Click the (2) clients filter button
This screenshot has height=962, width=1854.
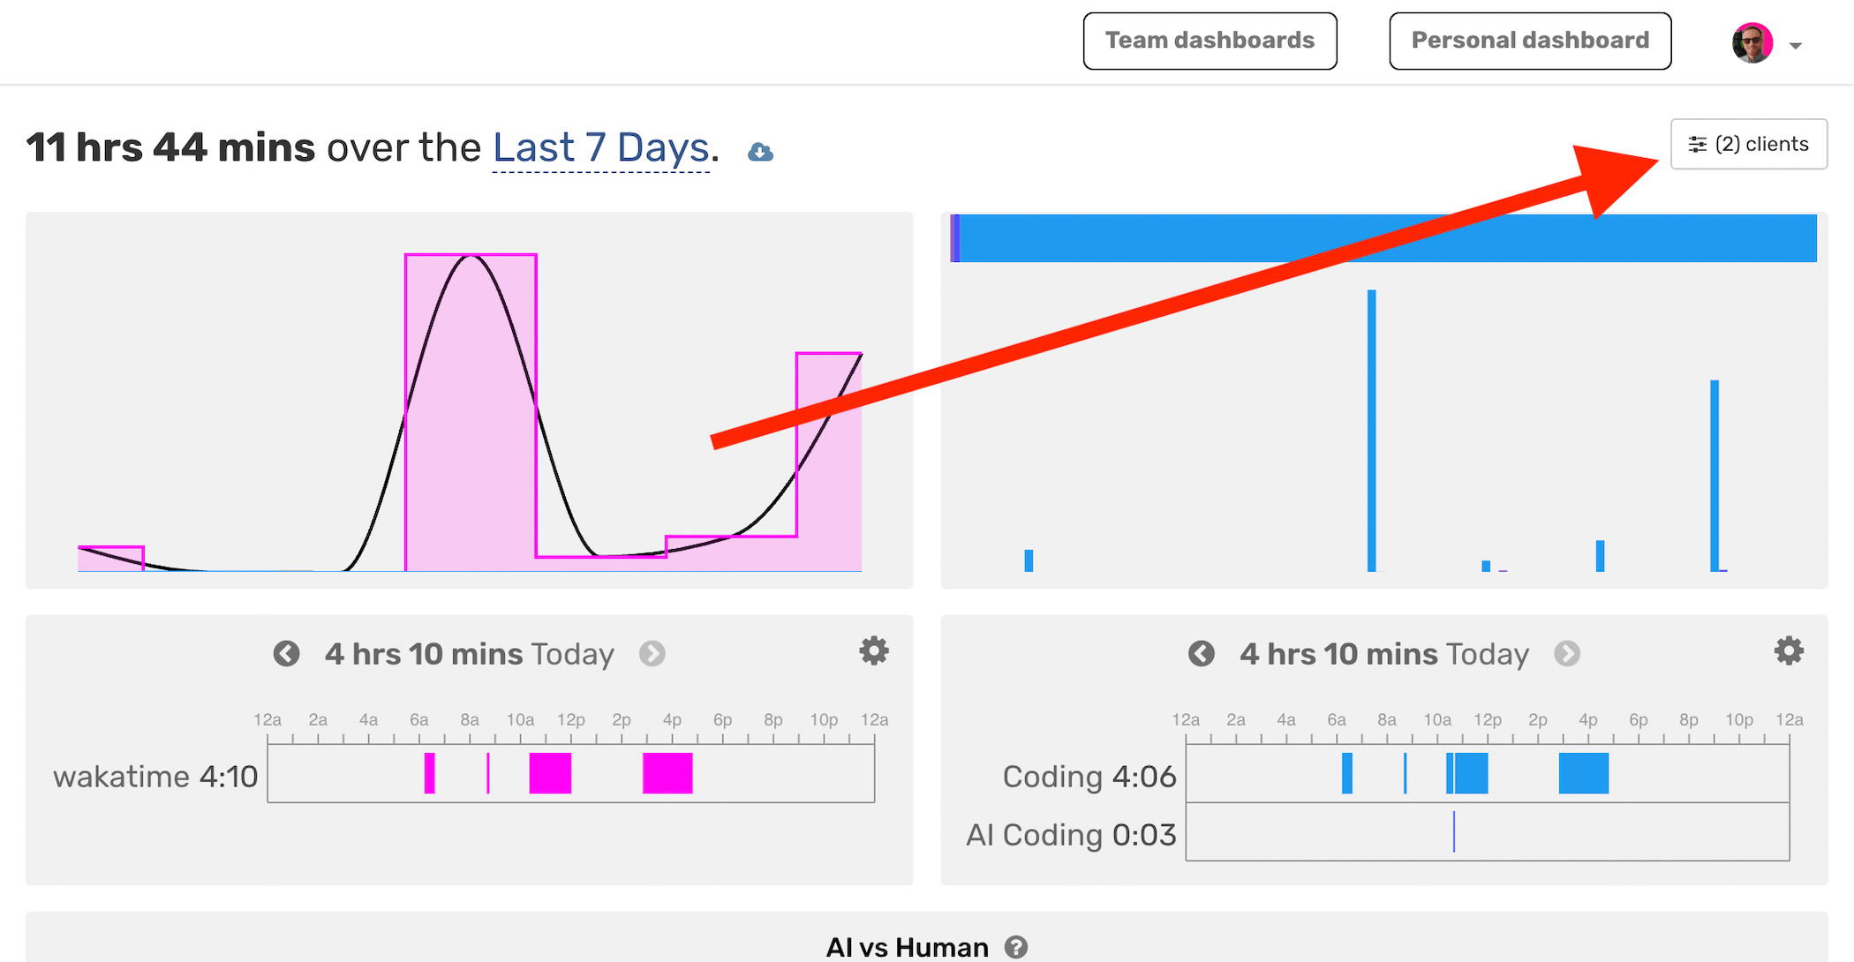click(x=1748, y=144)
